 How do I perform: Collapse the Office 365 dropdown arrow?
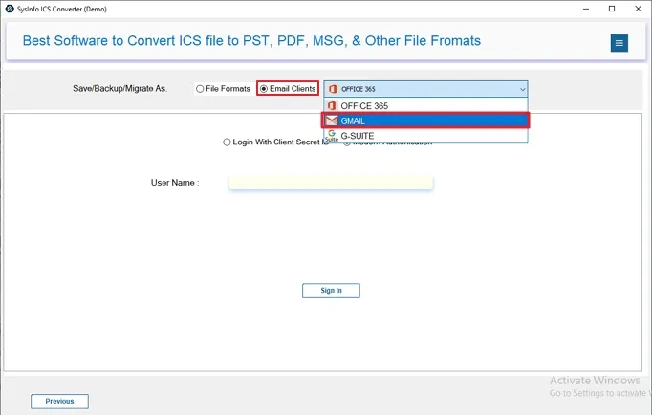tap(522, 89)
